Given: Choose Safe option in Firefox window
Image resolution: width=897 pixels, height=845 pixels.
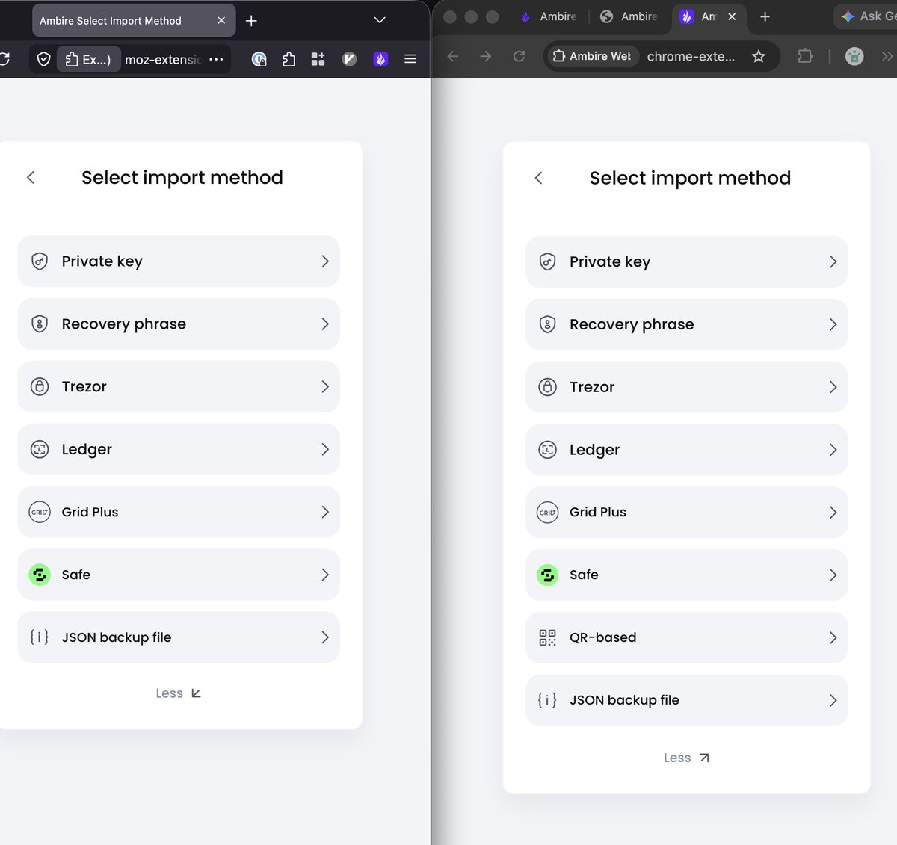Looking at the screenshot, I should [x=179, y=575].
